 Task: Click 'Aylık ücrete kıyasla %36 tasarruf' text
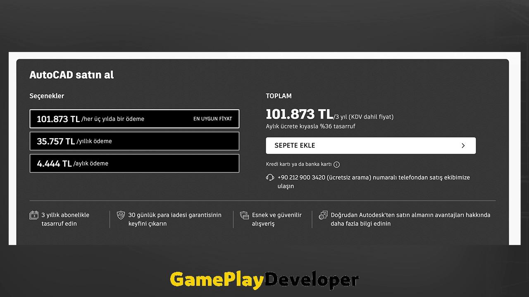click(310, 126)
